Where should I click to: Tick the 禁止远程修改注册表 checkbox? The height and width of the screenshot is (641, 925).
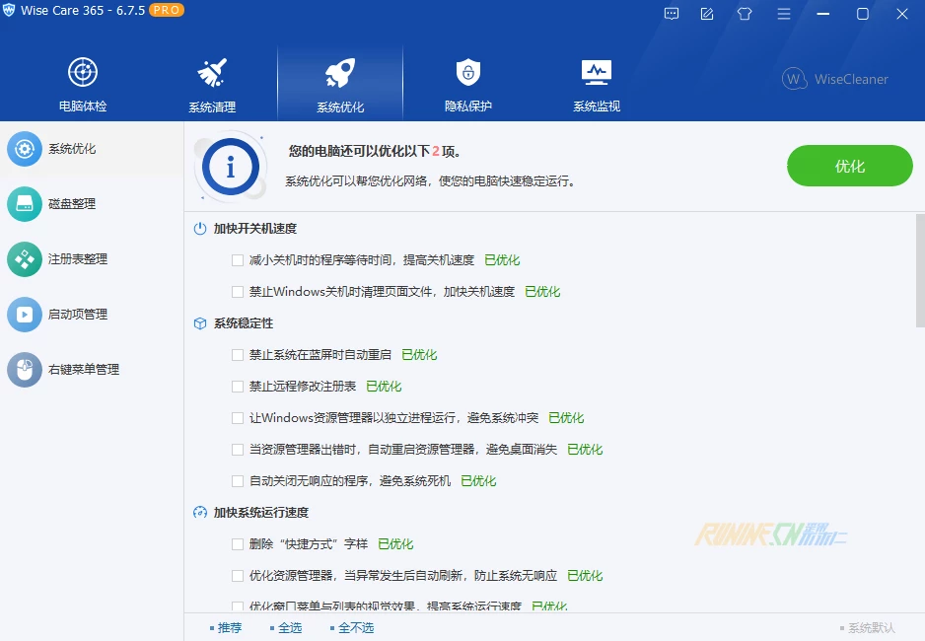pos(237,387)
